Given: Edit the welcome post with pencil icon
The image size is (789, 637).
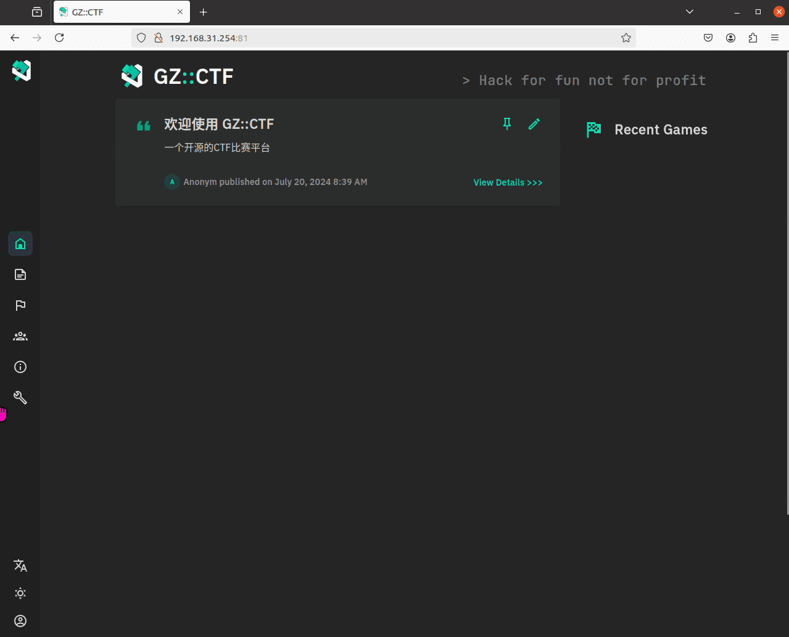Looking at the screenshot, I should (534, 124).
